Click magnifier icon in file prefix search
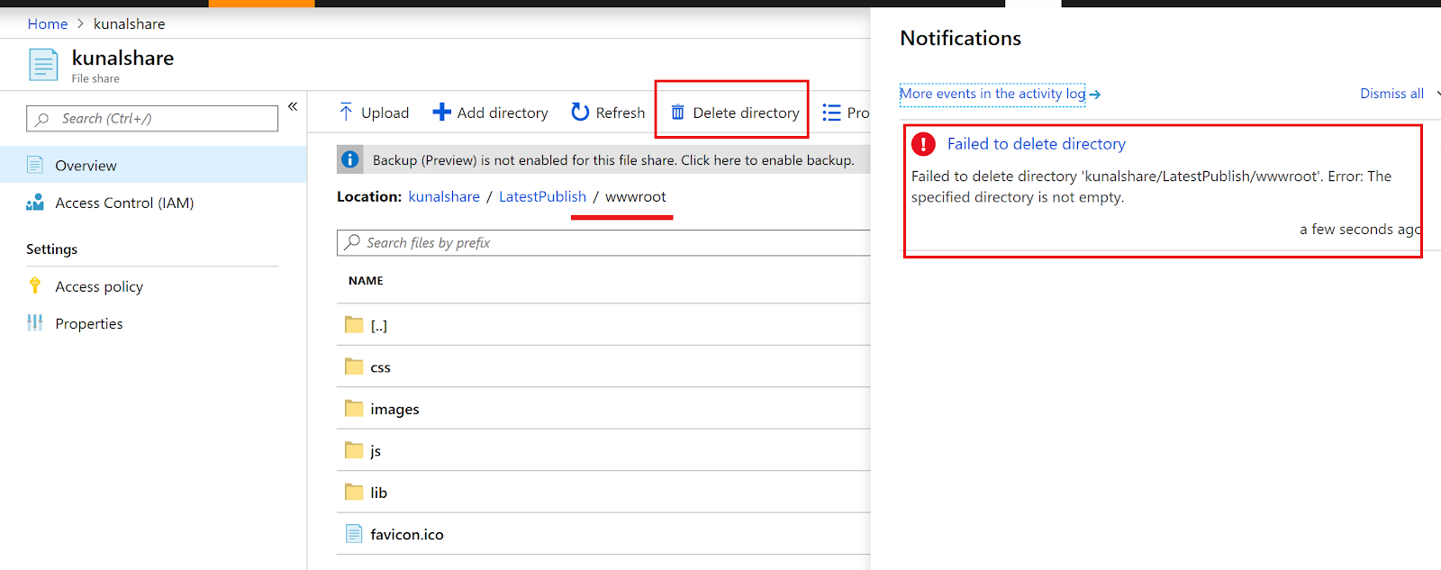 (352, 242)
